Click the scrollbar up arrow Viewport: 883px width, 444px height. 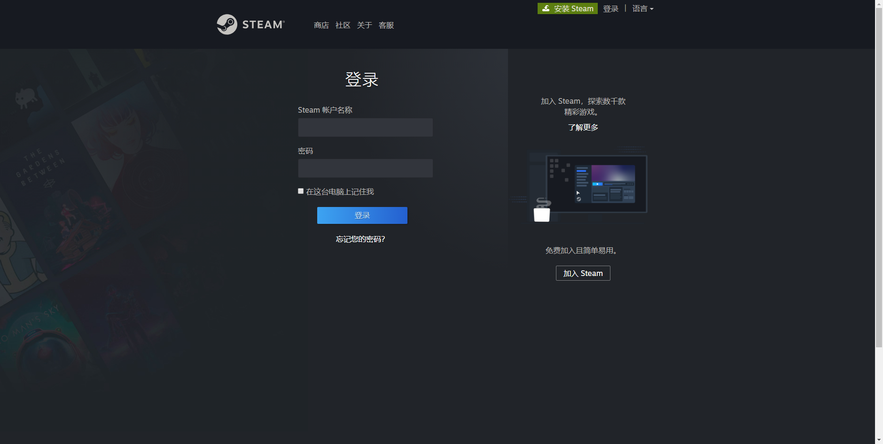pos(879,4)
